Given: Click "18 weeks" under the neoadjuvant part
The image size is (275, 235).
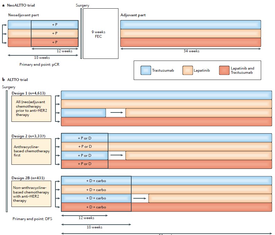Looking at the screenshot, I should click(x=42, y=57).
